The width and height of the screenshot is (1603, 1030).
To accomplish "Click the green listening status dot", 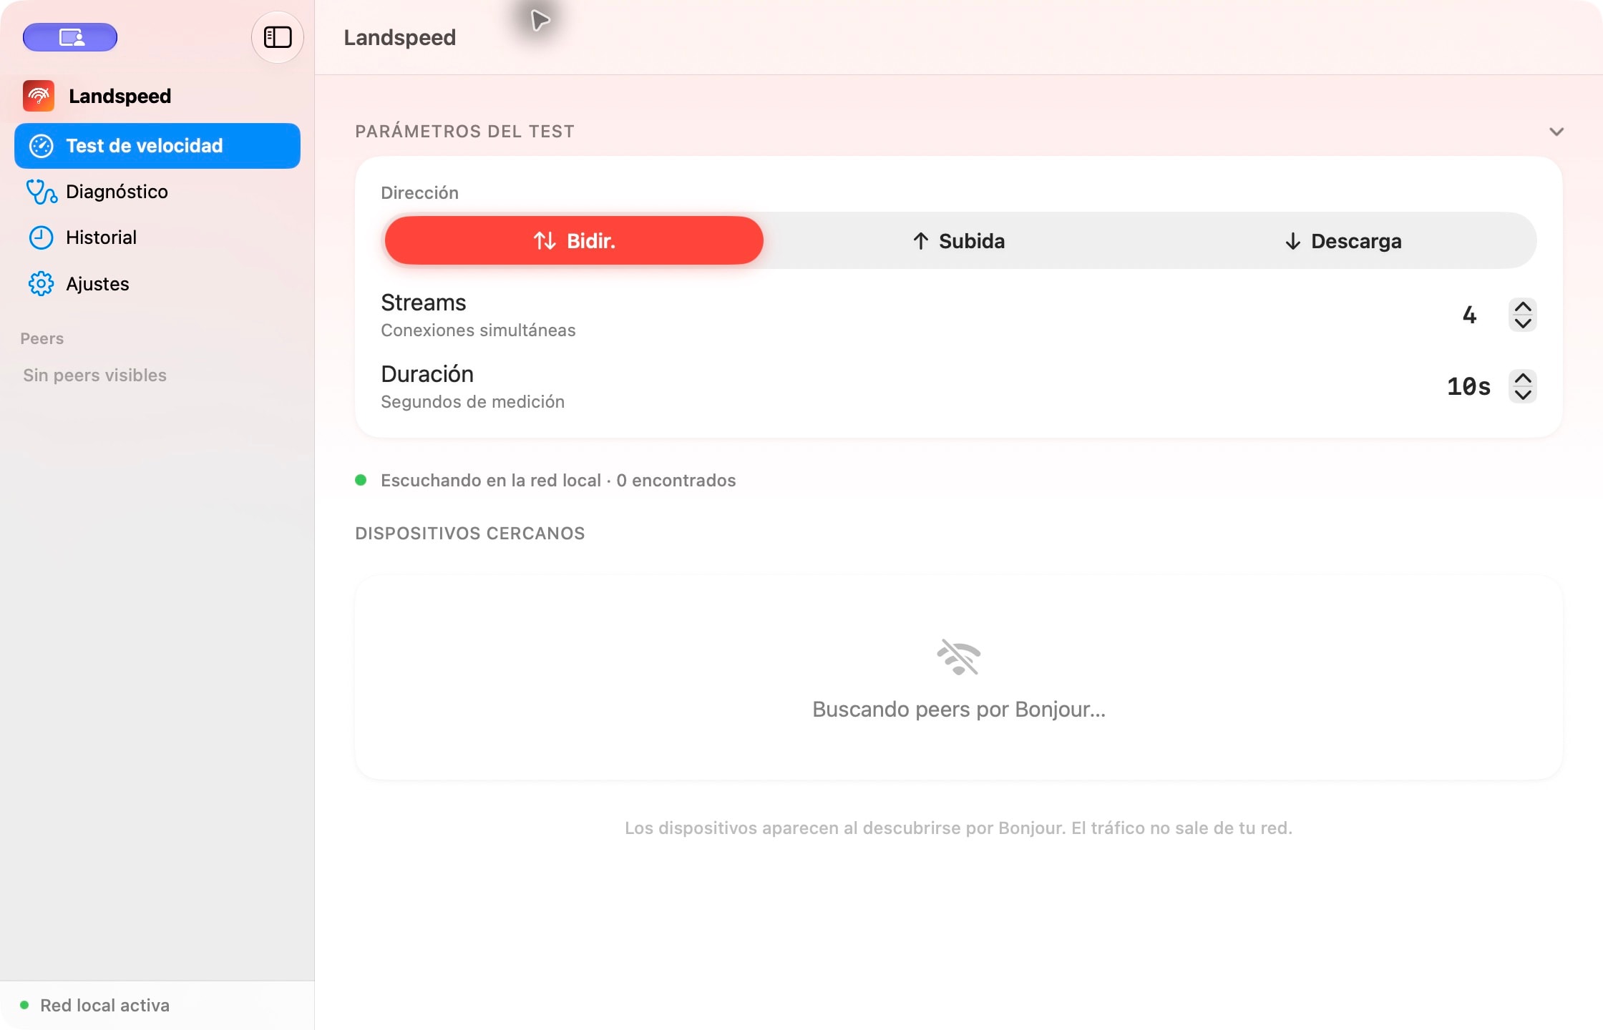I will tap(361, 480).
